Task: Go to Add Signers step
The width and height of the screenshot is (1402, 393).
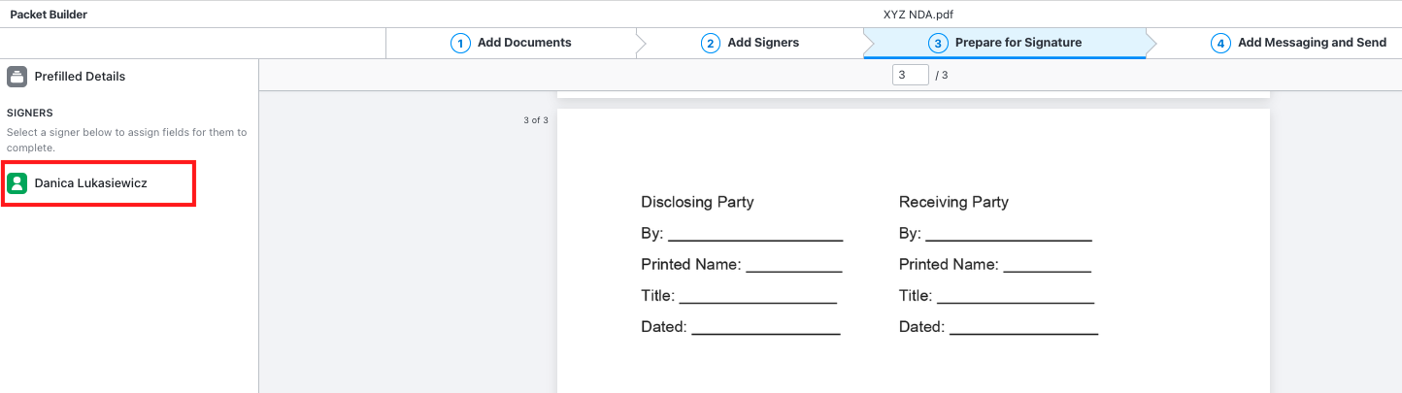Action: tap(750, 43)
